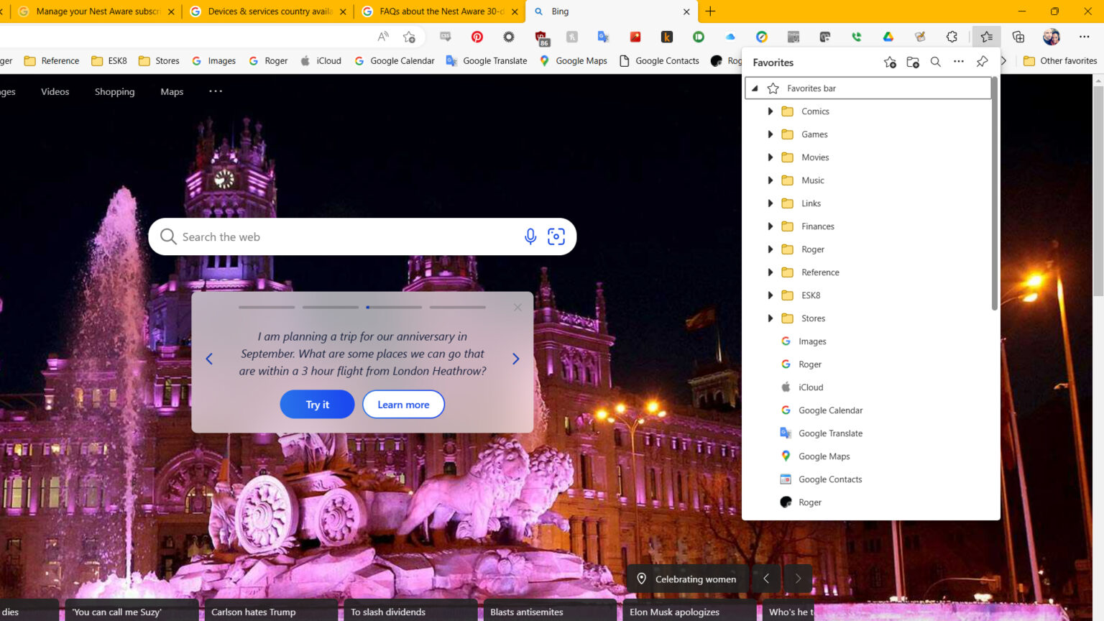Click the Try it button
1104x621 pixels.
[317, 404]
